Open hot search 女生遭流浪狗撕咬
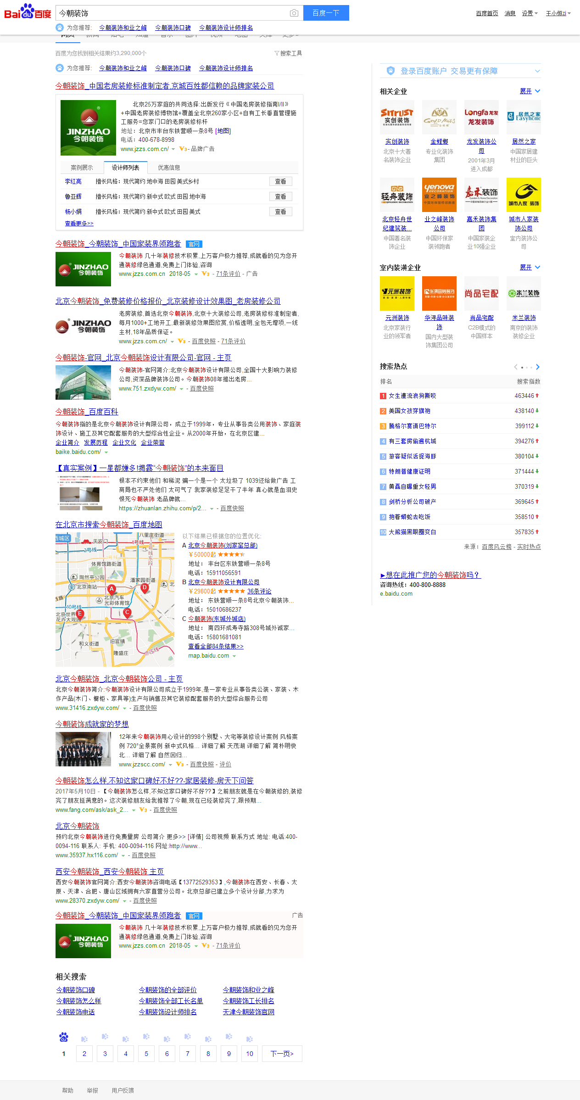This screenshot has height=1100, width=580. point(413,396)
